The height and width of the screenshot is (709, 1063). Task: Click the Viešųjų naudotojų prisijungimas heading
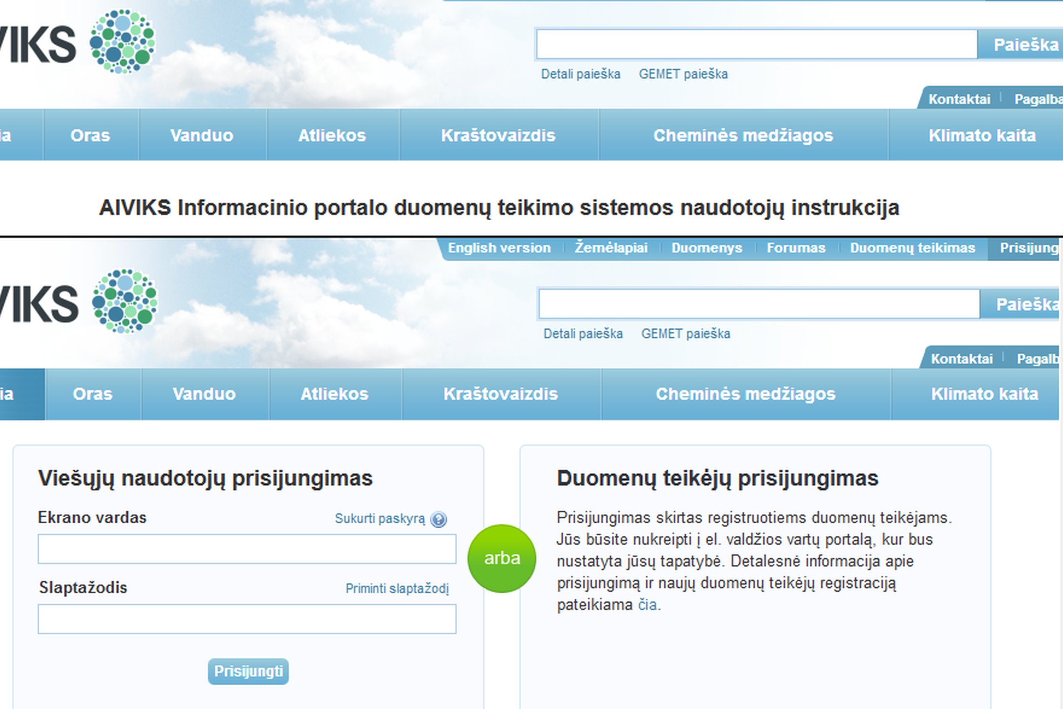tap(205, 479)
